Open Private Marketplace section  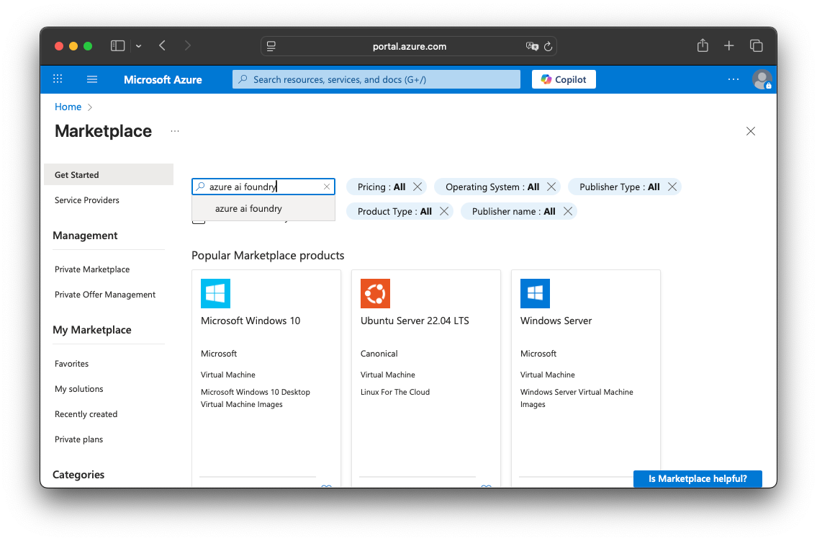[92, 269]
